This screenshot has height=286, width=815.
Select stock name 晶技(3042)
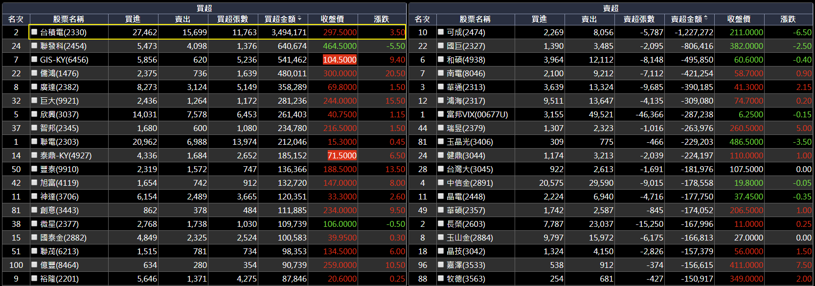(466, 251)
